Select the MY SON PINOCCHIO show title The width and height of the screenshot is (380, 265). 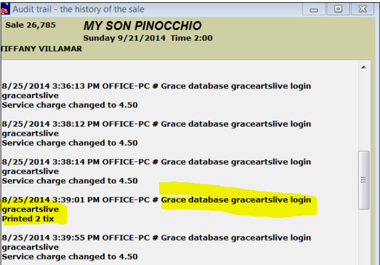pyautogui.click(x=142, y=26)
